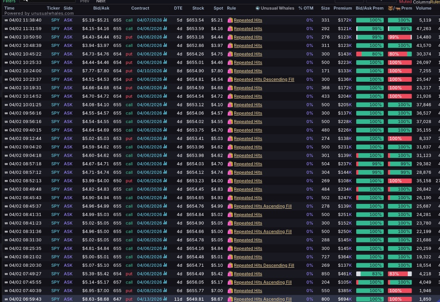Open chart icon in the 08:21:02 row

[165, 257]
